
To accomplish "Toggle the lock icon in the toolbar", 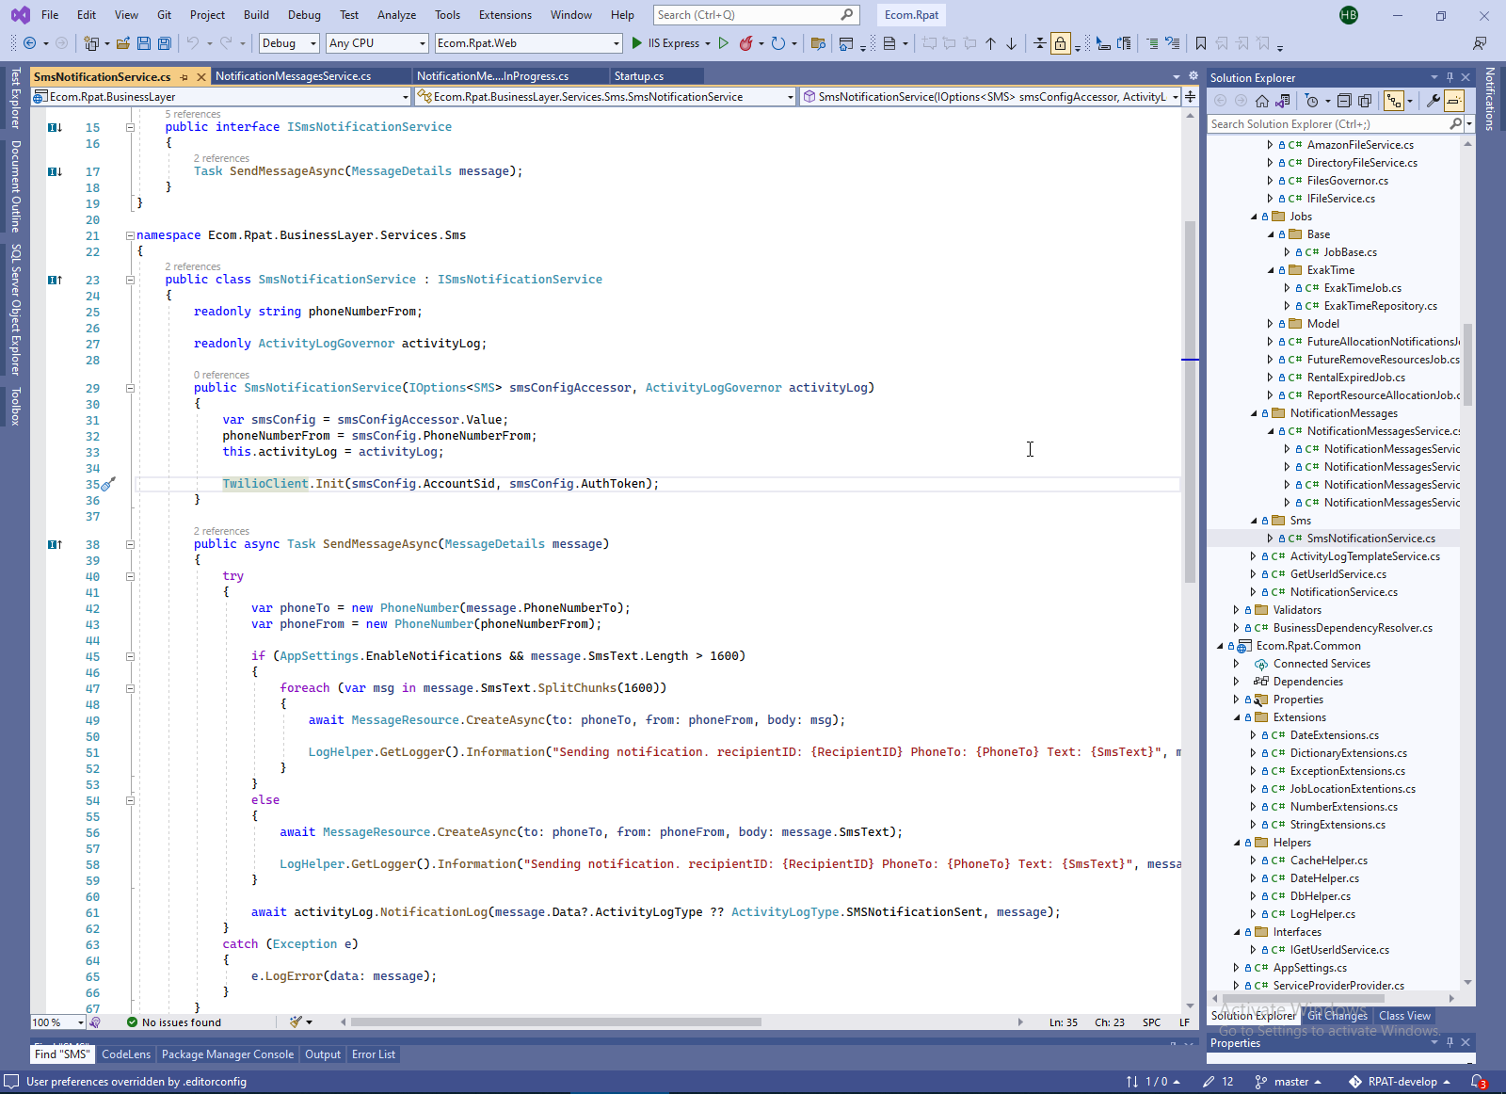I will (1061, 43).
